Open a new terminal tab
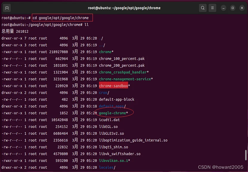Screen dimensions: 248x172 (7, 8)
